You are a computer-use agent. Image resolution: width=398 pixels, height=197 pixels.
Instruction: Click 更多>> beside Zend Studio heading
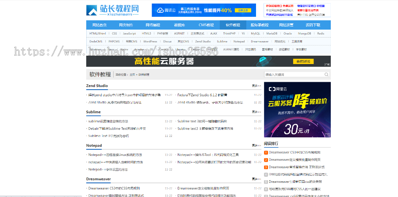tap(256, 86)
